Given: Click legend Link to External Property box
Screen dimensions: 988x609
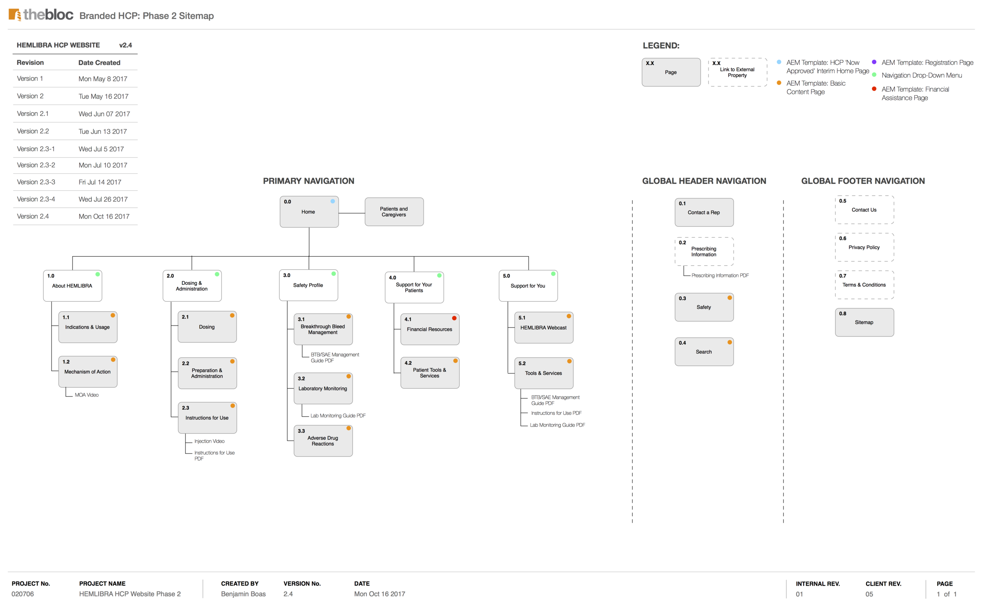Looking at the screenshot, I should 738,73.
